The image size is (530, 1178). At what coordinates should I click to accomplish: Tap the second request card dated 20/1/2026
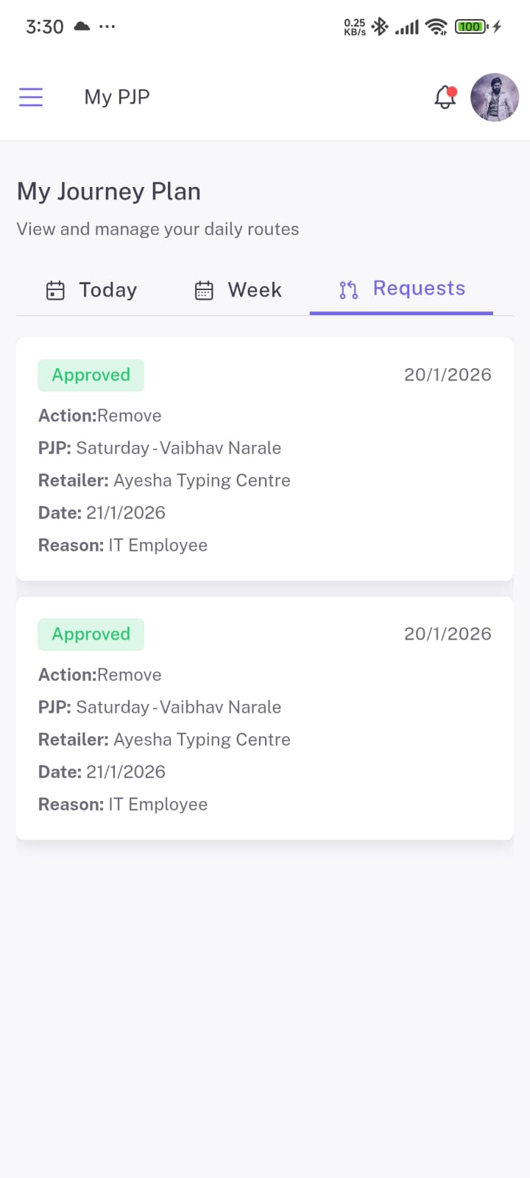click(265, 718)
